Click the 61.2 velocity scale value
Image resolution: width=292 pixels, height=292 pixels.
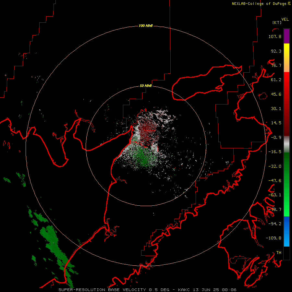[x=276, y=80]
